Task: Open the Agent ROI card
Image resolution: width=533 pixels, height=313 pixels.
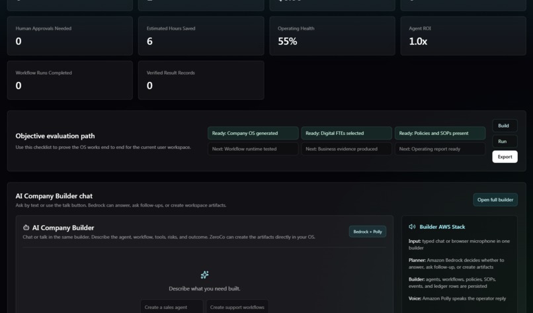Action: pyautogui.click(x=464, y=36)
